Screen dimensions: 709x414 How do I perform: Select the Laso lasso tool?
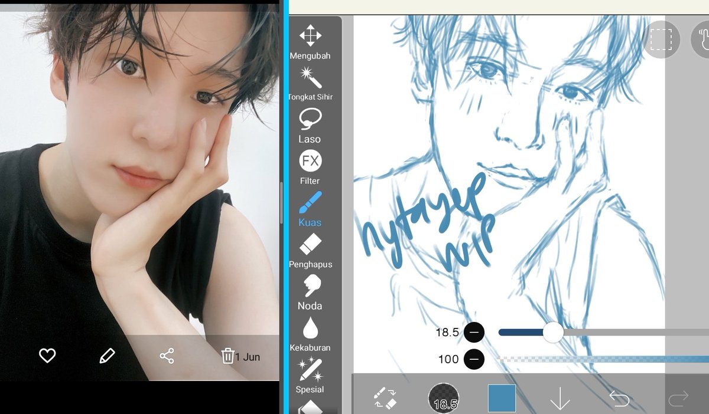310,126
